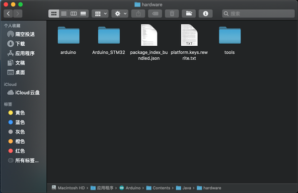Viewport: 298px width, 193px height.
Task: Open the gear action menu
Action: pyautogui.click(x=120, y=14)
